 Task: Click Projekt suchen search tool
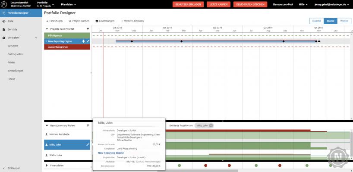coord(79,21)
